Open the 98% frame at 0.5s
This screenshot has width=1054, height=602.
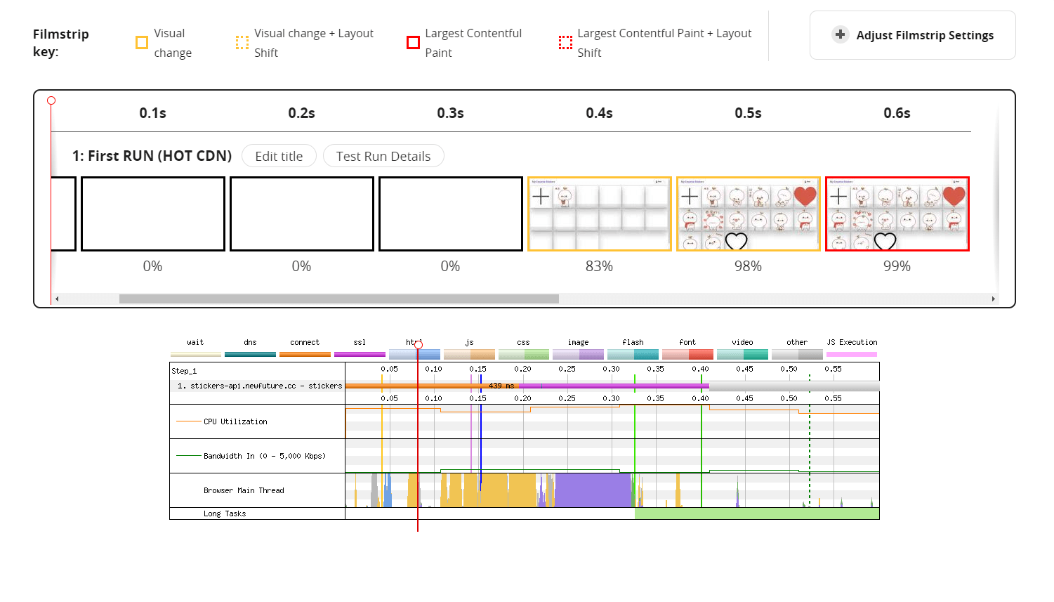[749, 214]
